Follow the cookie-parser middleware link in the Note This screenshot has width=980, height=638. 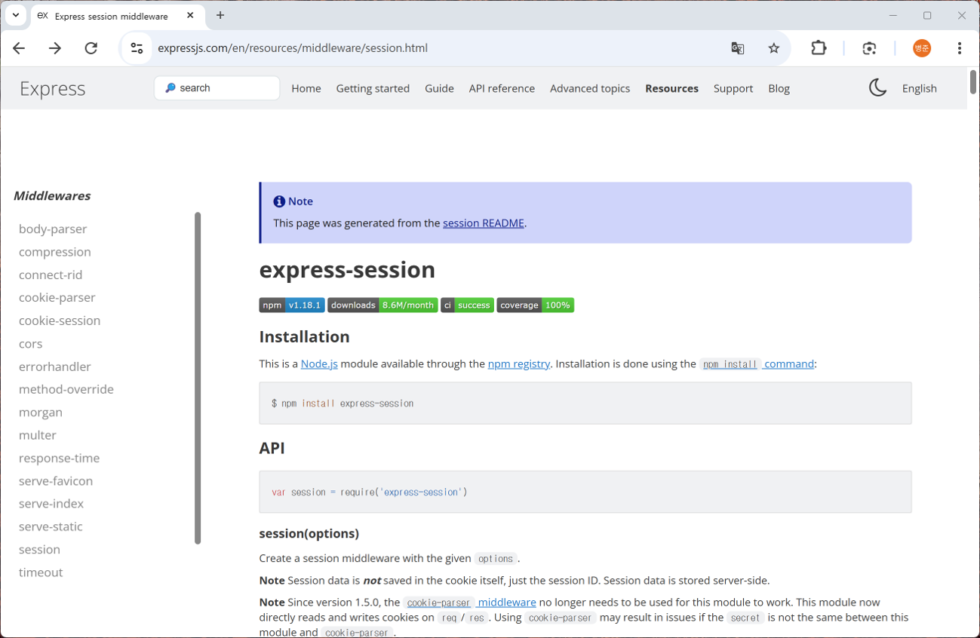pyautogui.click(x=470, y=603)
